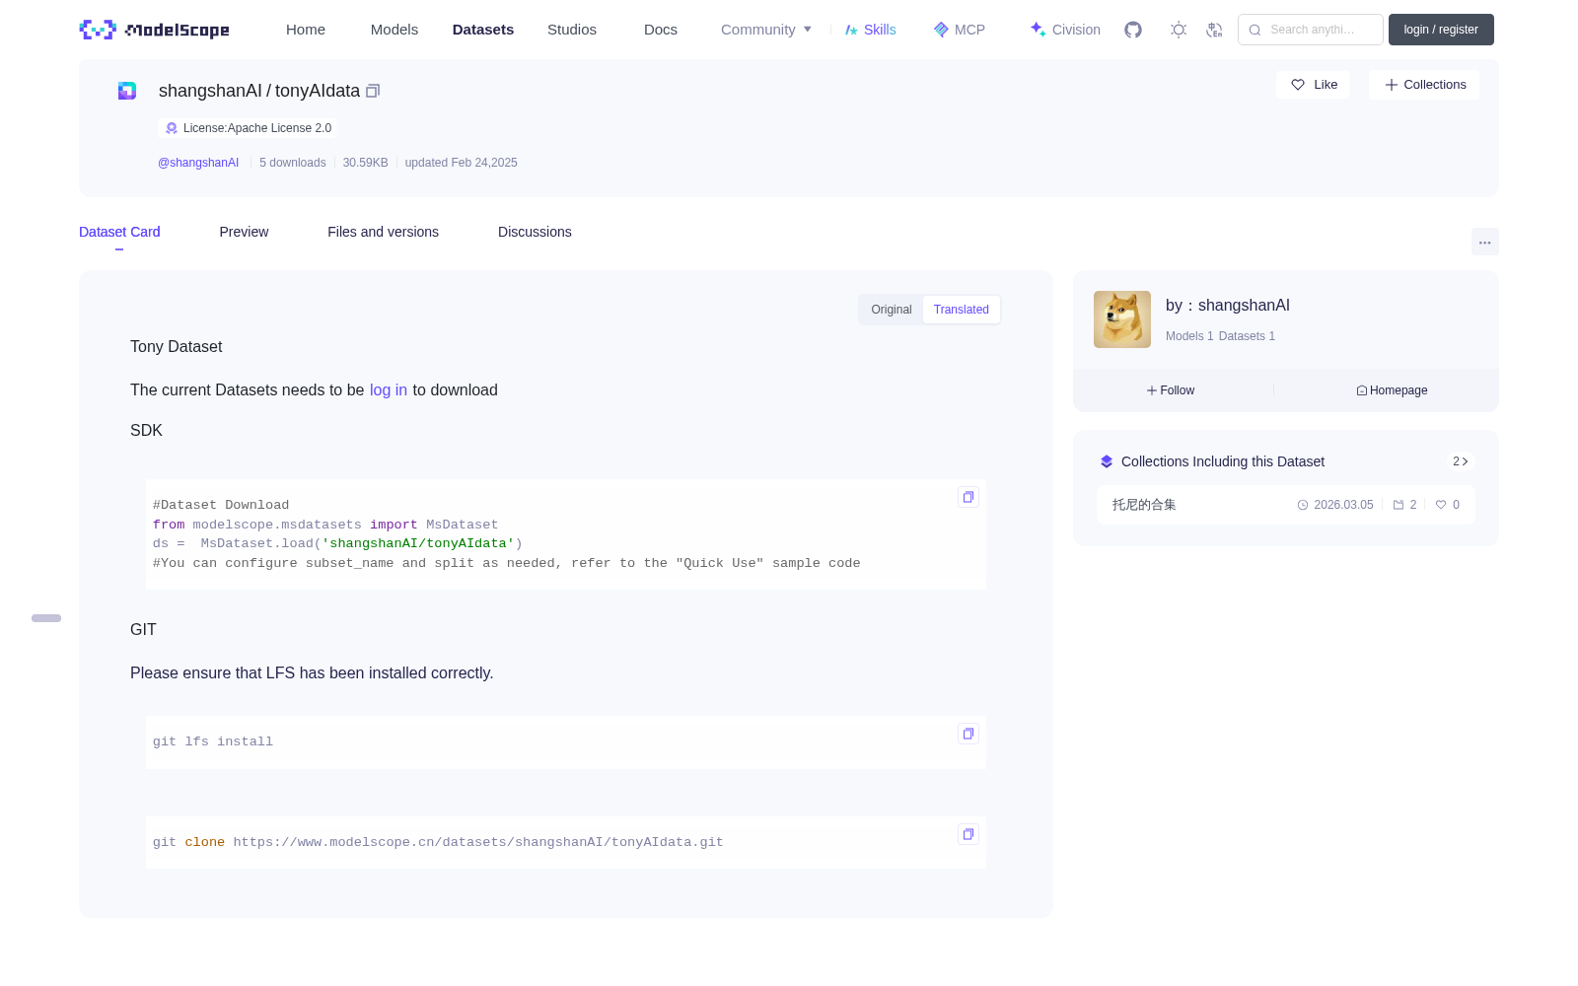The height and width of the screenshot is (986, 1578).
Task: Open the @shangshanAI profile link
Action: click(198, 163)
